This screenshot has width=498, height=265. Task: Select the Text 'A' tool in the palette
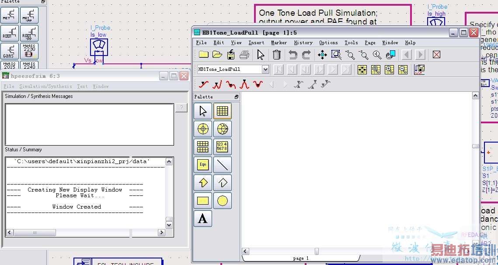pos(202,218)
